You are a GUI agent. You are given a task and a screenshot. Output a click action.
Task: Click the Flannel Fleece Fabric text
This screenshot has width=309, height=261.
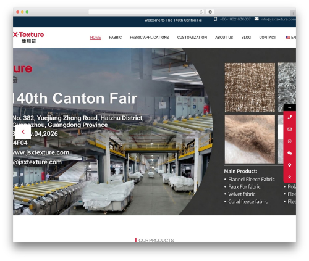pos(252,180)
